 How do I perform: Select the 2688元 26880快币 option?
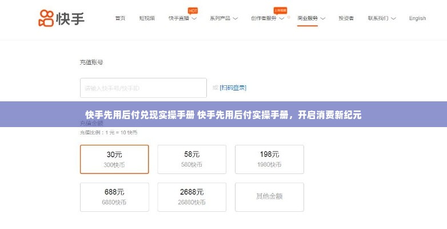[x=192, y=198]
